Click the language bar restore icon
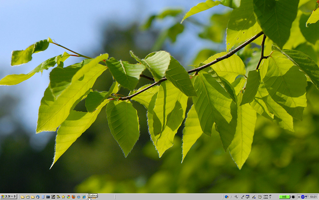This screenshot has height=200, width=319. coord(270,195)
